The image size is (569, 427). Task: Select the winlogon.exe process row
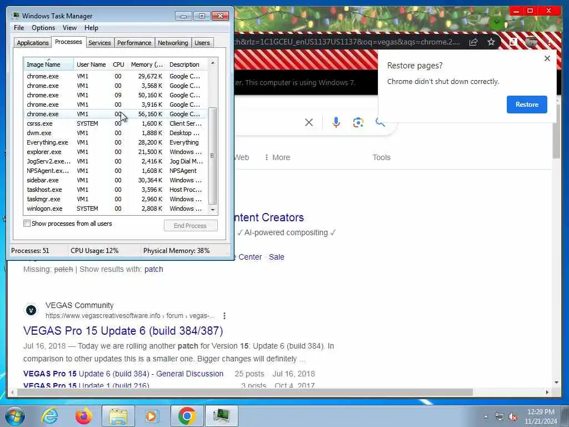tap(116, 208)
